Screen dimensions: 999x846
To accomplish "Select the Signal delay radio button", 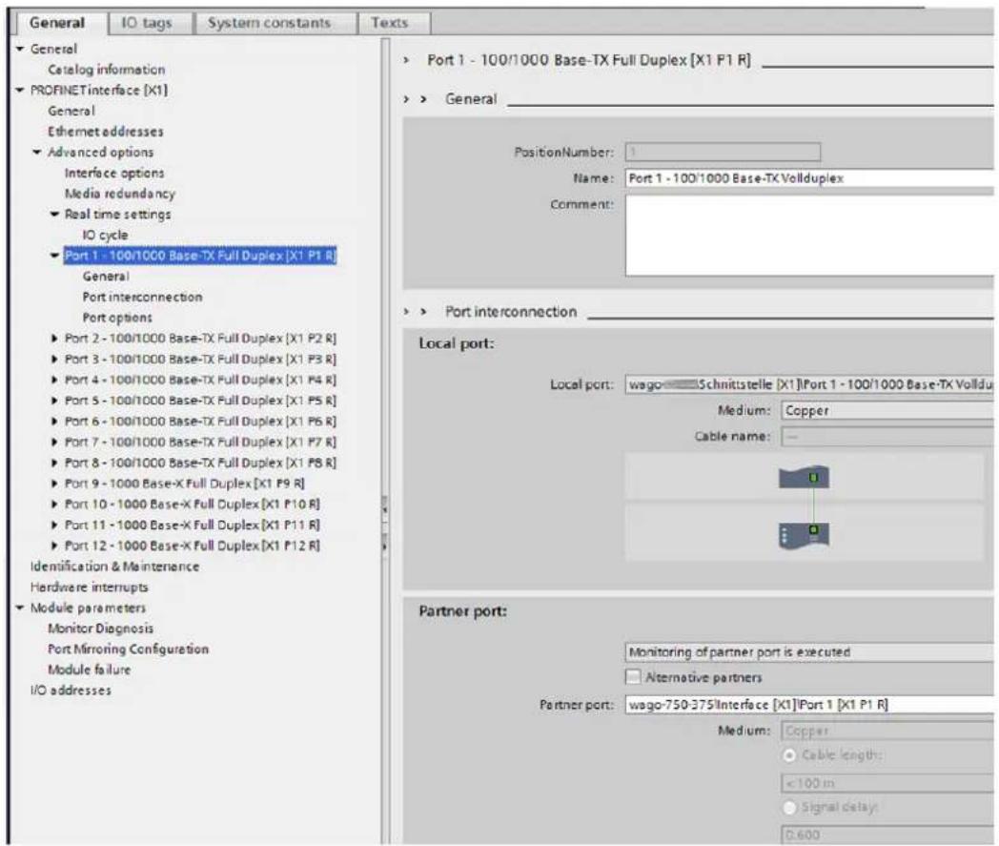I will pyautogui.click(x=789, y=808).
